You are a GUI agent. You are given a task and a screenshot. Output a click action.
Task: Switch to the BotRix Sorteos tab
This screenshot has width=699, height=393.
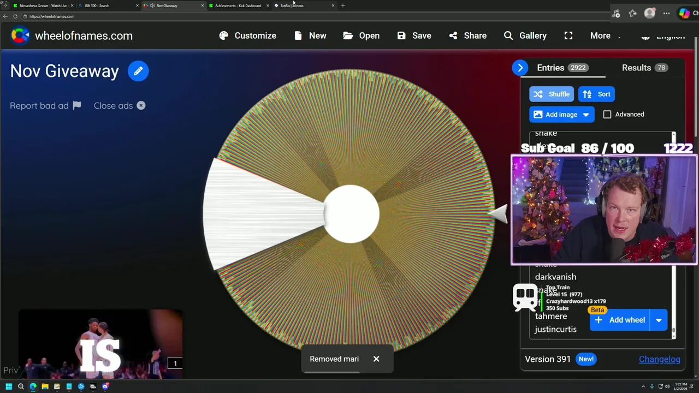click(x=304, y=5)
